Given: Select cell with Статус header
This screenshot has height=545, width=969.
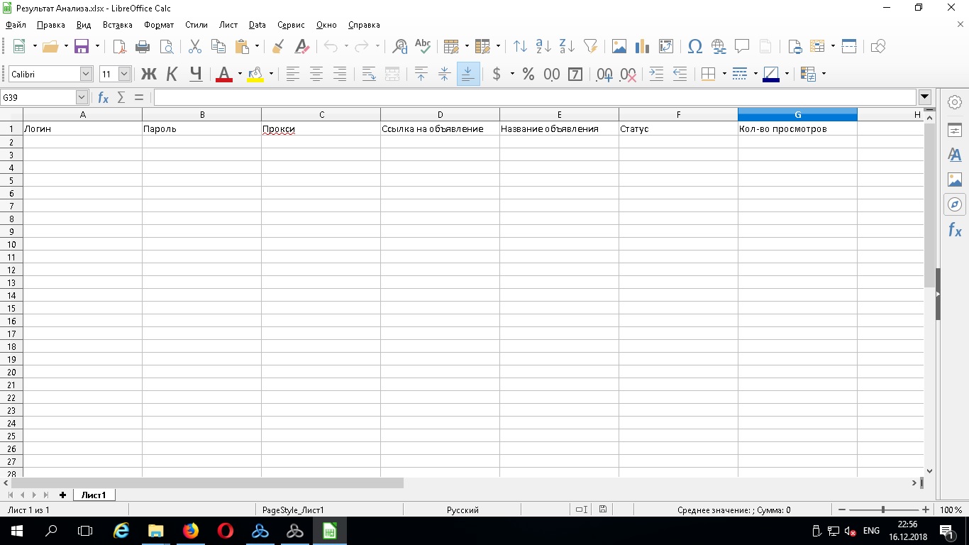Looking at the screenshot, I should [677, 129].
